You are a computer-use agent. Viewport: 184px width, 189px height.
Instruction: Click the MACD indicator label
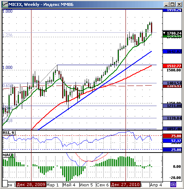(x=9, y=155)
